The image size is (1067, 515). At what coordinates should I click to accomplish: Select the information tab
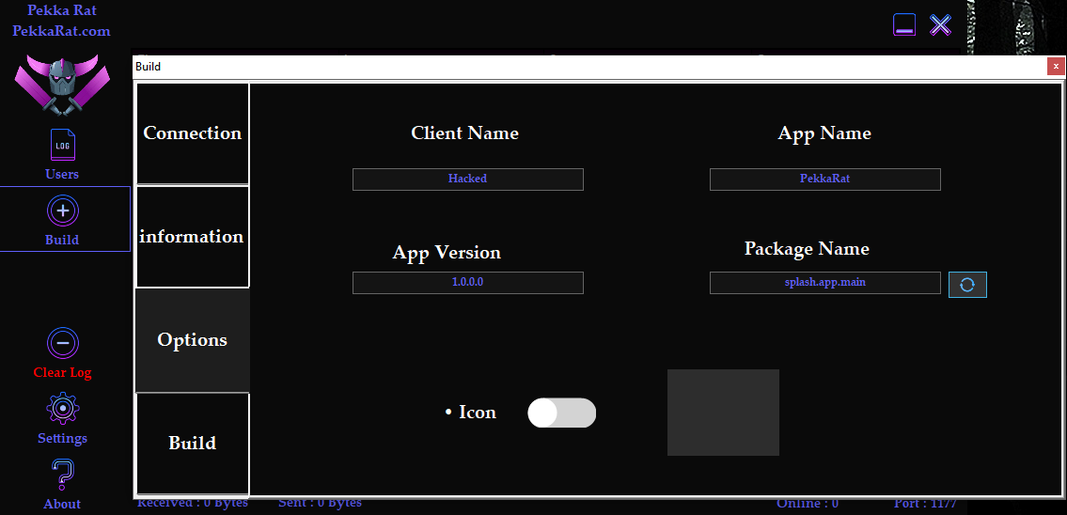pos(193,237)
